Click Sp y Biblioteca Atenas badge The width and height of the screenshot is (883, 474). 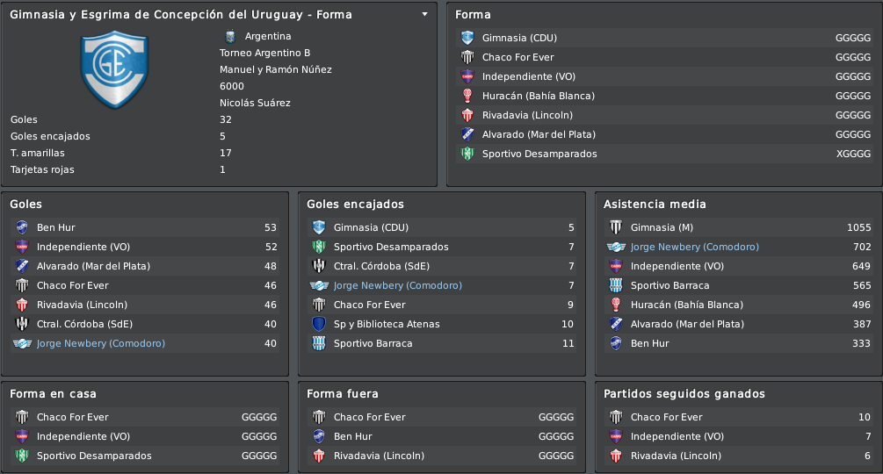click(x=319, y=324)
